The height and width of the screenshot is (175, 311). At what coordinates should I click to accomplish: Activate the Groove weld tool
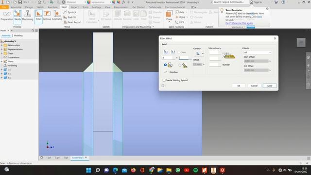[x=47, y=16]
